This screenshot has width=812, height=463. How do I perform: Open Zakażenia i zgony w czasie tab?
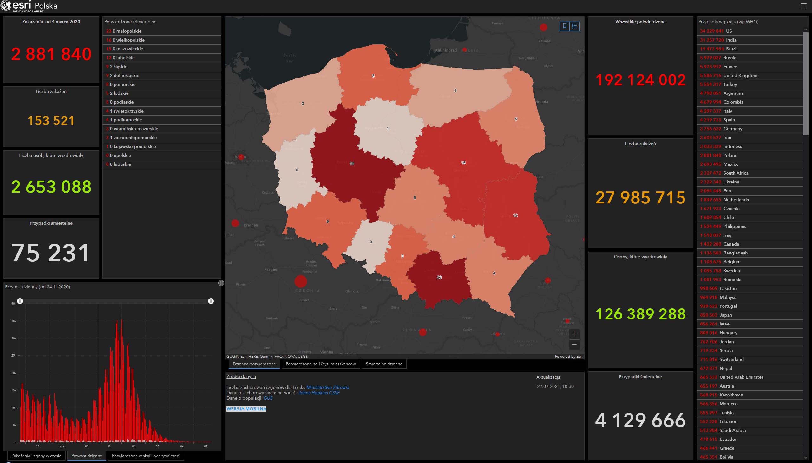click(x=36, y=456)
